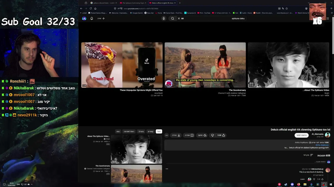Bookmark page using the star icon

click(x=287, y=8)
